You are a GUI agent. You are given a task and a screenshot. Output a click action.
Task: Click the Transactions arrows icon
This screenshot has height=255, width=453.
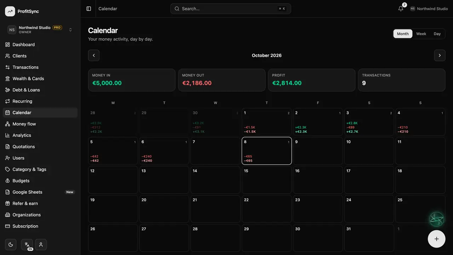(x=7, y=67)
